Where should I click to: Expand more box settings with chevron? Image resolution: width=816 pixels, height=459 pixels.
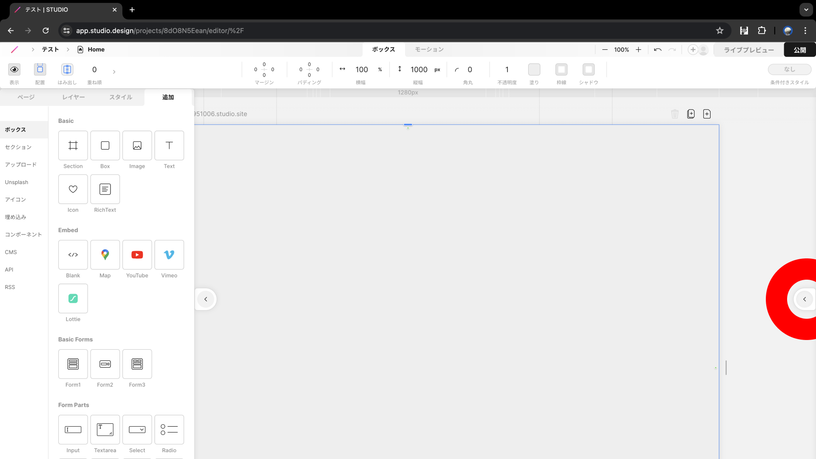click(x=114, y=72)
